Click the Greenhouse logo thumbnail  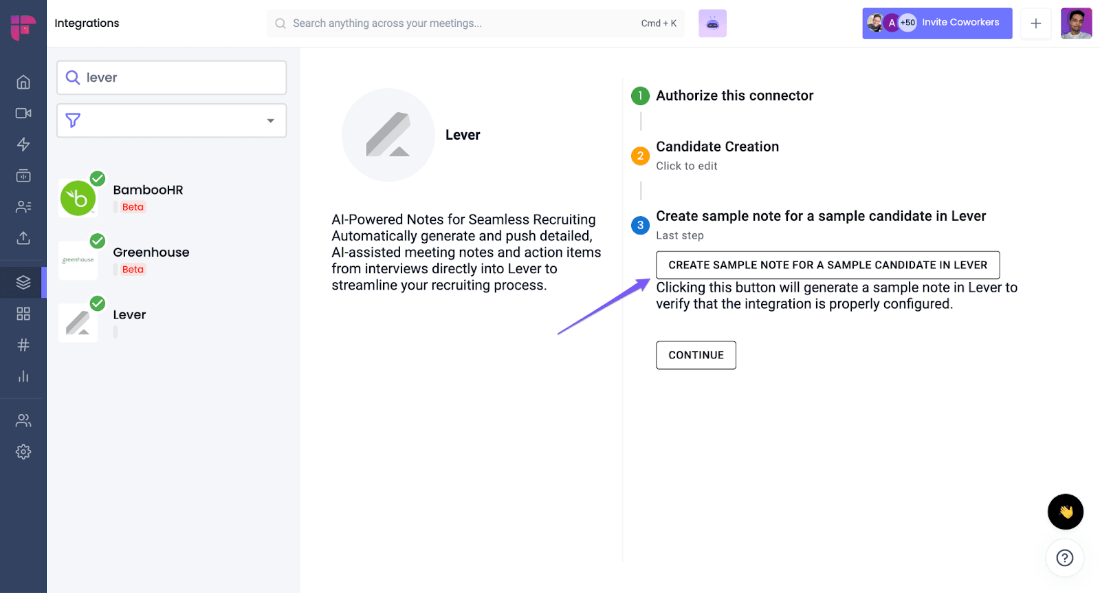78,260
